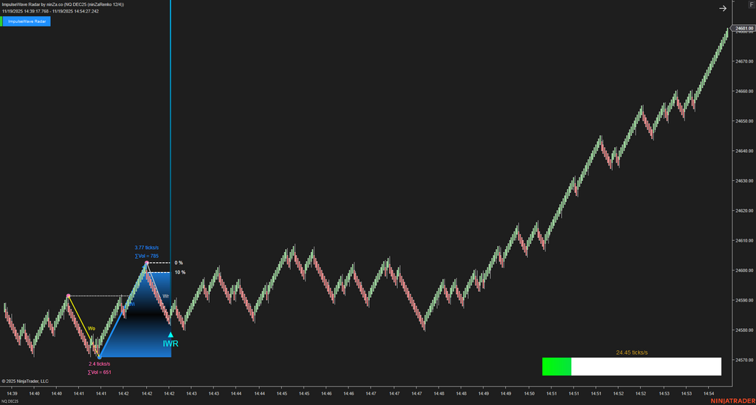Viewport: 756px width, 405px height.
Task: Click the blue swing low dot above 2.4 ticks/s
Action: 100,357
